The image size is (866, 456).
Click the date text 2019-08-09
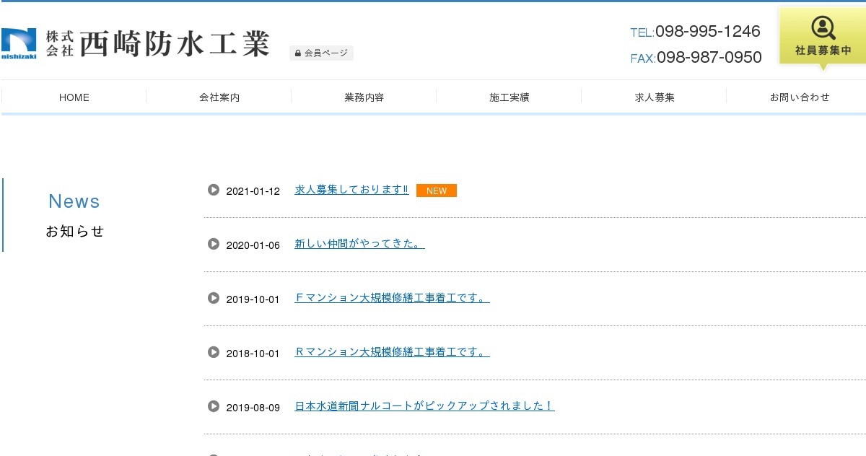(x=253, y=408)
